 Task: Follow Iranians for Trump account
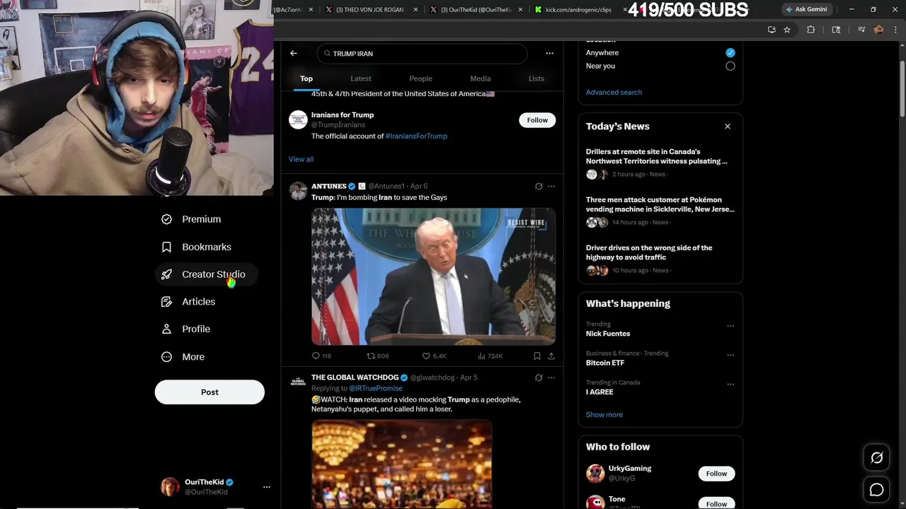[537, 120]
